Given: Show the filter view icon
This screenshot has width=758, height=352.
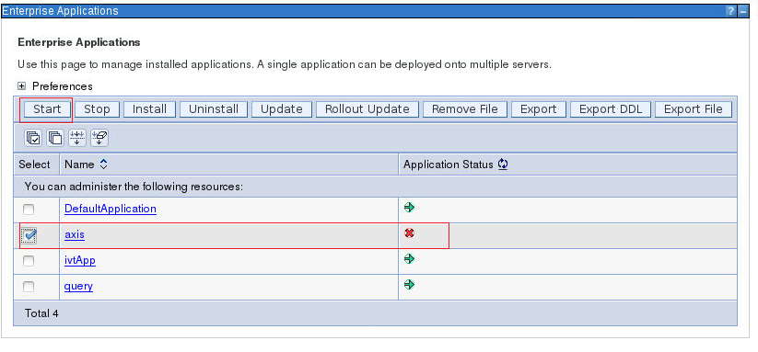Looking at the screenshot, I should pyautogui.click(x=77, y=139).
